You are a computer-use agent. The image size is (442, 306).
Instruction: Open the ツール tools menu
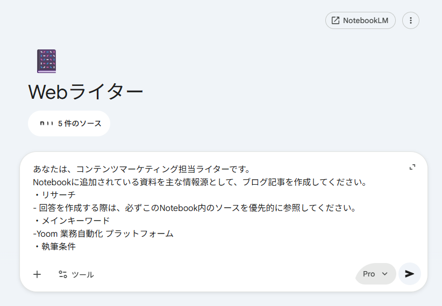[x=76, y=274]
